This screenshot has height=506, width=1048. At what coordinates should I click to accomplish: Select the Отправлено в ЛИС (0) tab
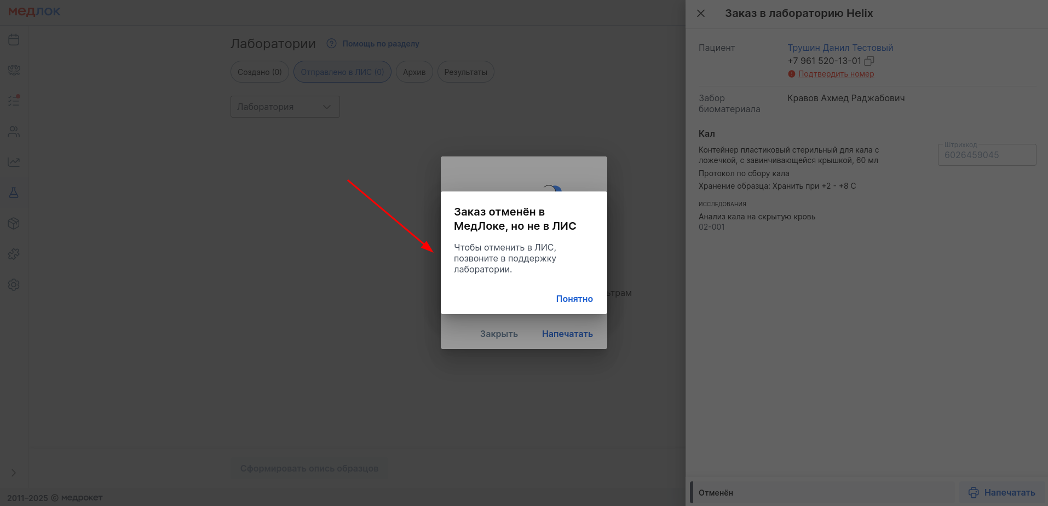[342, 72]
